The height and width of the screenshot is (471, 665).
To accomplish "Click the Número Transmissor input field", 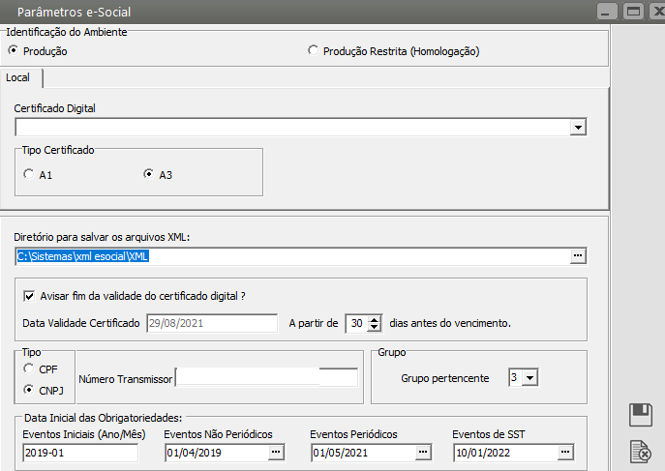I will click(x=266, y=379).
